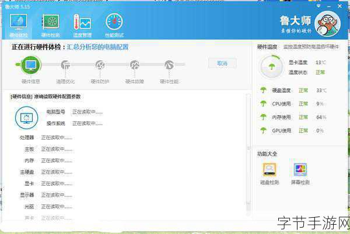Click the 内存使用 64% value
The width and height of the screenshot is (350, 234).
(321, 117)
